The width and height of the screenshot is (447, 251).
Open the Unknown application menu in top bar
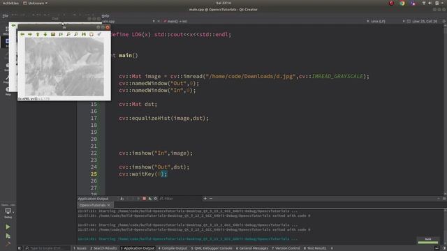(35, 3)
